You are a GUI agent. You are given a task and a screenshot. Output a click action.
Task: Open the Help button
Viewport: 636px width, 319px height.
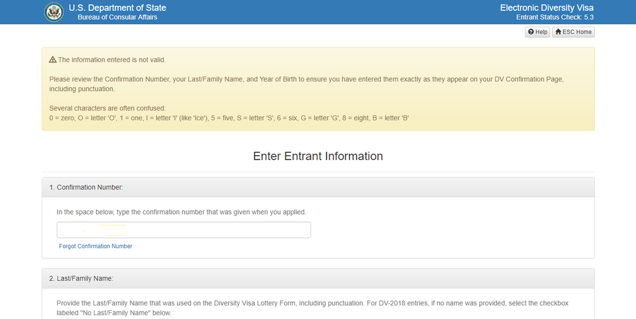point(538,32)
